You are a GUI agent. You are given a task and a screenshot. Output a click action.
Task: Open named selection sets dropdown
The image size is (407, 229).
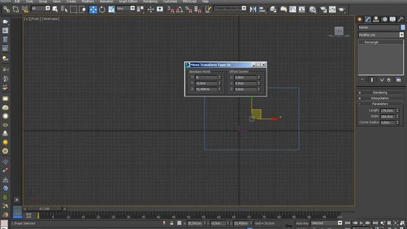coord(244,8)
